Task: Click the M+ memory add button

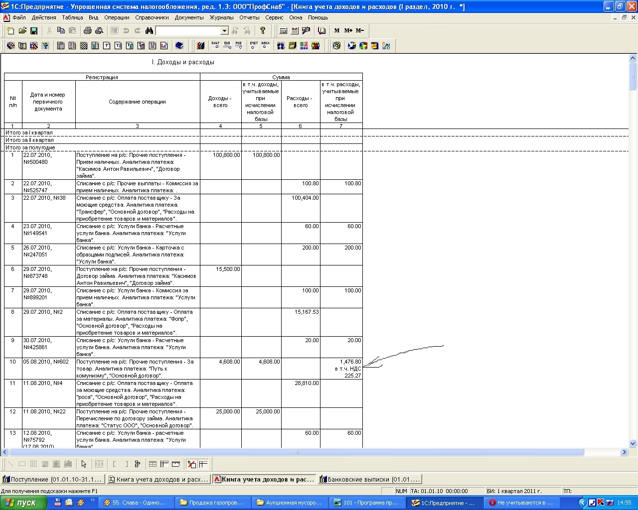Action: (348, 31)
